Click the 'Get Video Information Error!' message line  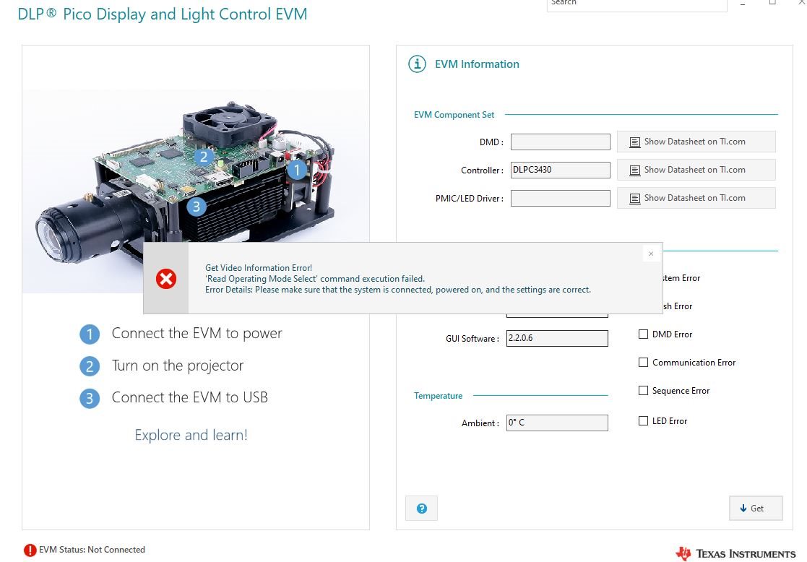pyautogui.click(x=259, y=267)
